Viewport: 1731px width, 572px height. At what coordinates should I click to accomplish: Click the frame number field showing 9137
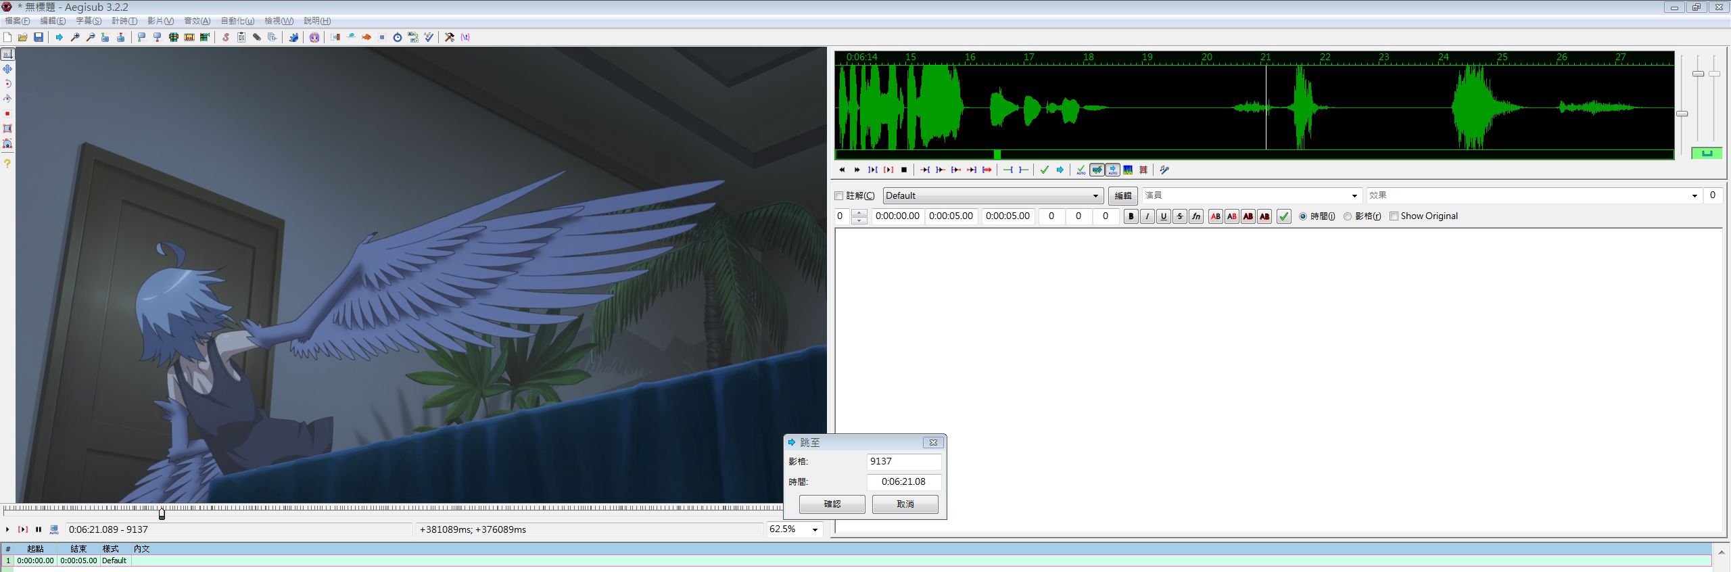[904, 462]
